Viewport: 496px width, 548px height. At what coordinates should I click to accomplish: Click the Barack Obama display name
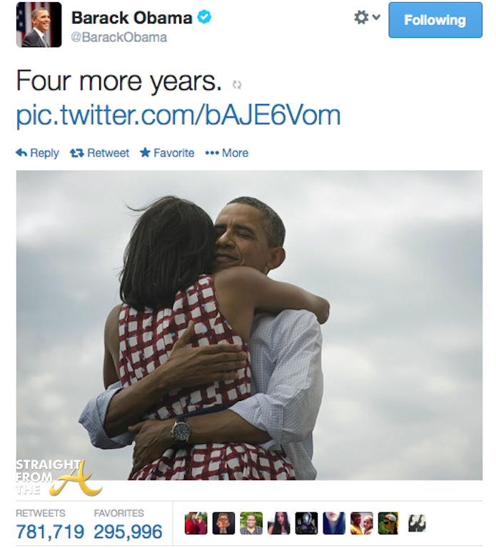[132, 17]
